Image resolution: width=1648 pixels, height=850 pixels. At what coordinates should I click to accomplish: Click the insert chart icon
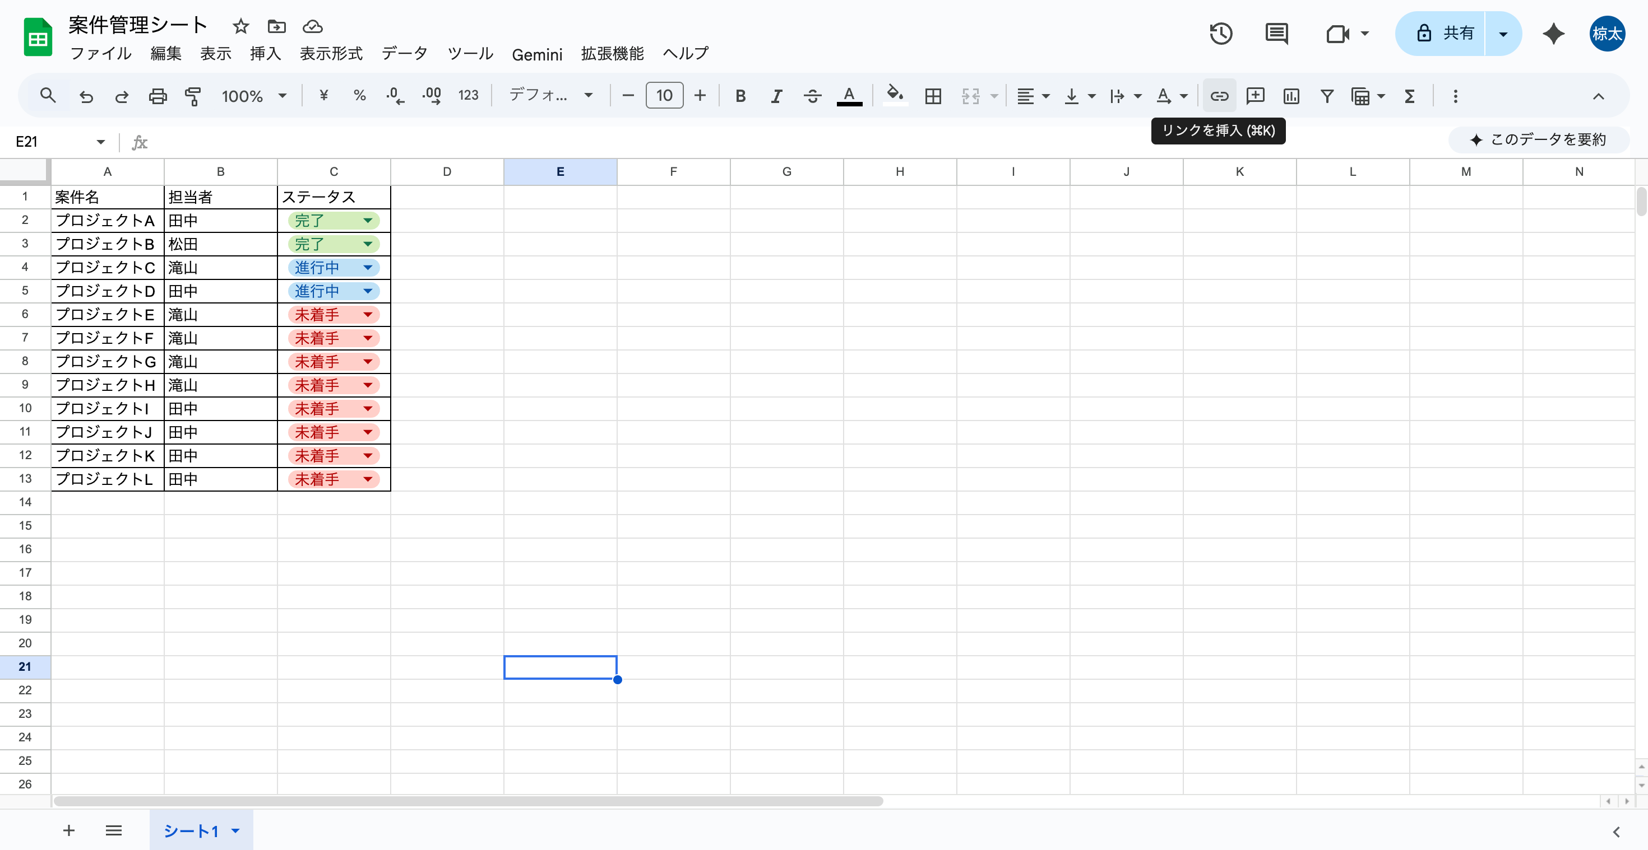1291,96
